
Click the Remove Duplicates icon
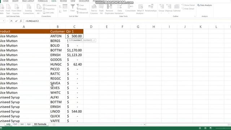coord(109,9)
